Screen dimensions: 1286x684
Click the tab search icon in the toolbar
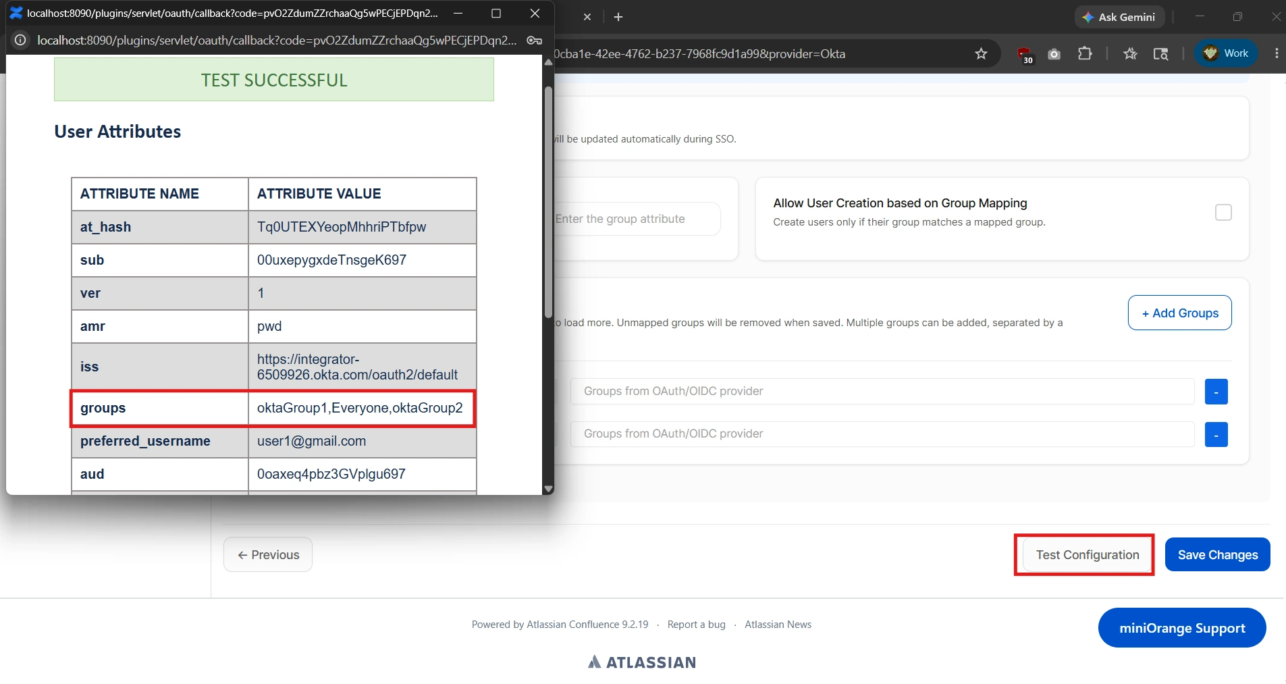coord(1160,53)
